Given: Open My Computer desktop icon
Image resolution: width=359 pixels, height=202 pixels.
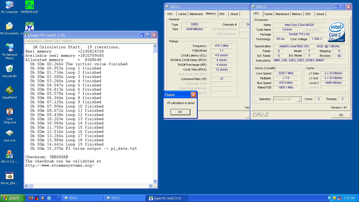Looking at the screenshot, I should (10, 7).
